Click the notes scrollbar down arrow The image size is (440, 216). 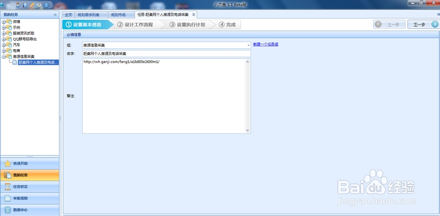pos(247,130)
